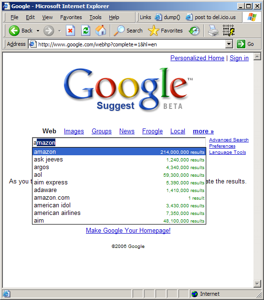Click the Print printer icon
This screenshot has height=300, width=264.
(x=213, y=31)
